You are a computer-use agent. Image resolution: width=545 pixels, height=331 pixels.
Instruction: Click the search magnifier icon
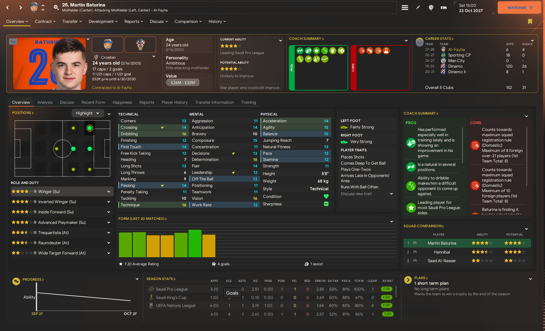pos(56,7)
